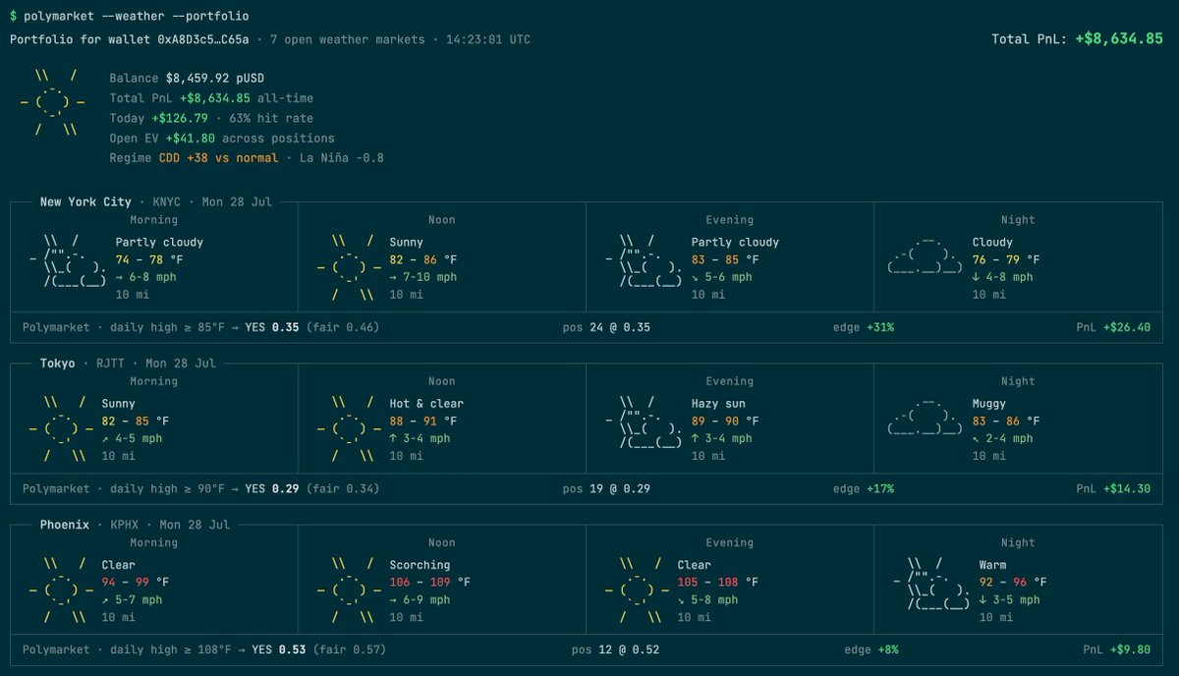This screenshot has width=1179, height=676.
Task: Select the RJTT station code
Action: [111, 364]
